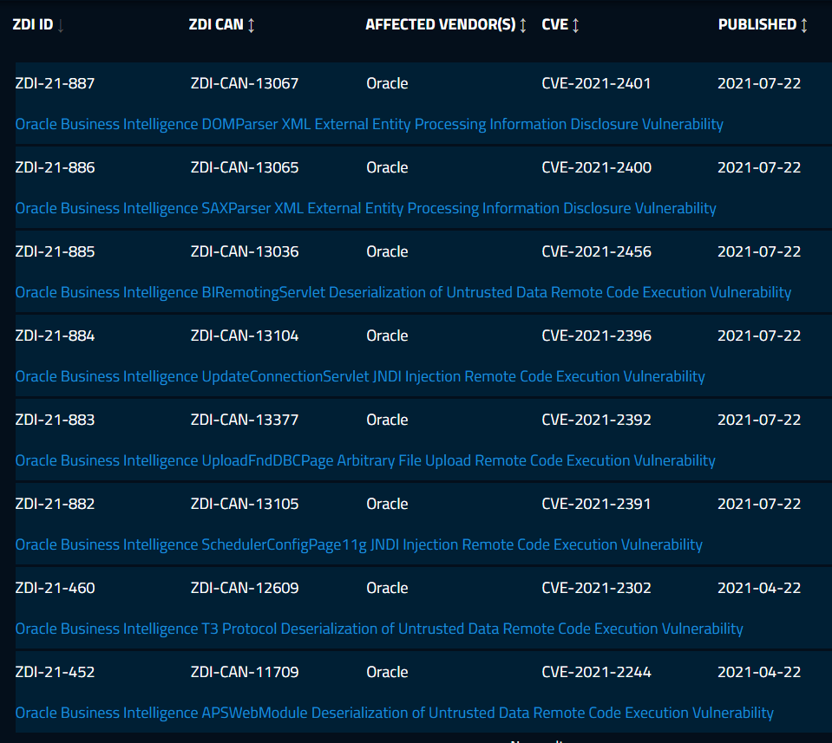Viewport: 832px width, 743px height.
Task: Click ZDI-CAN-13104 cell
Action: [x=245, y=336]
